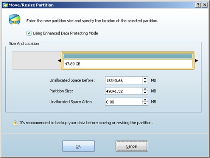The height and width of the screenshot is (158, 210).
Task: Uncheck Using Enhanced Data Protecting Mode
Action: coord(29,33)
